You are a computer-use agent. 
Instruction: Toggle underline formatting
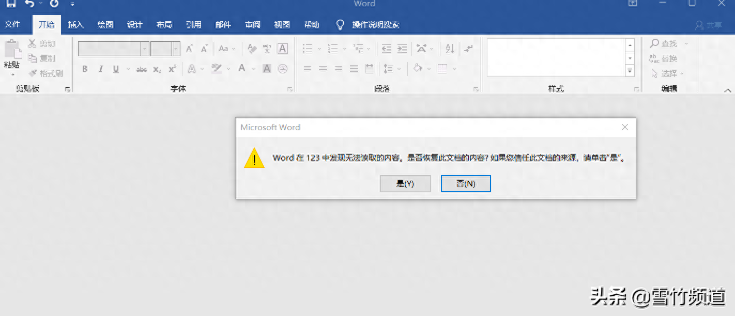pyautogui.click(x=115, y=69)
